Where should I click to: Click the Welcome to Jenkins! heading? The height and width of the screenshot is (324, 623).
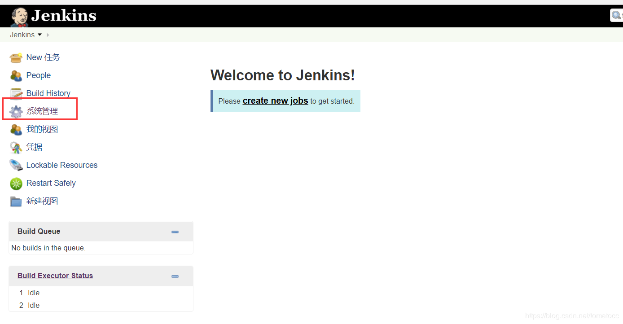click(283, 75)
